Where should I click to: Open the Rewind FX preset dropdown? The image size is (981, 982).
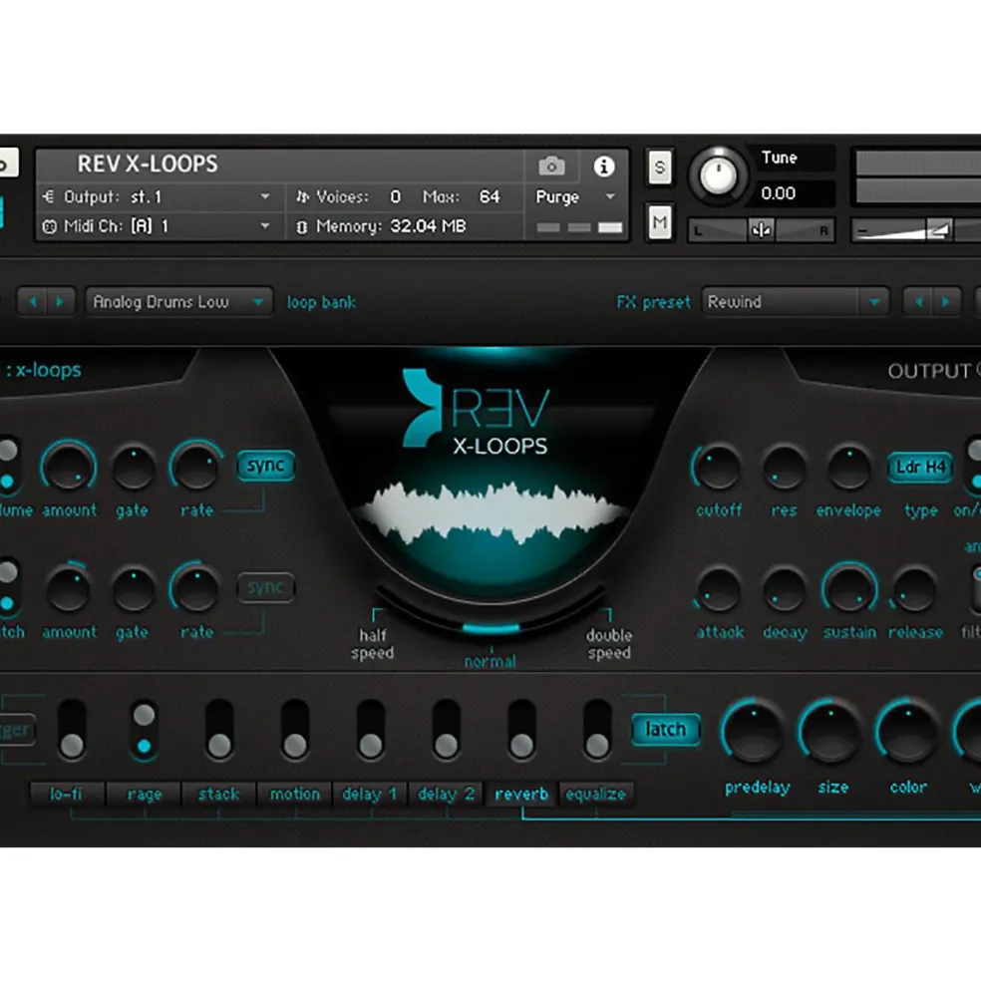click(x=795, y=302)
